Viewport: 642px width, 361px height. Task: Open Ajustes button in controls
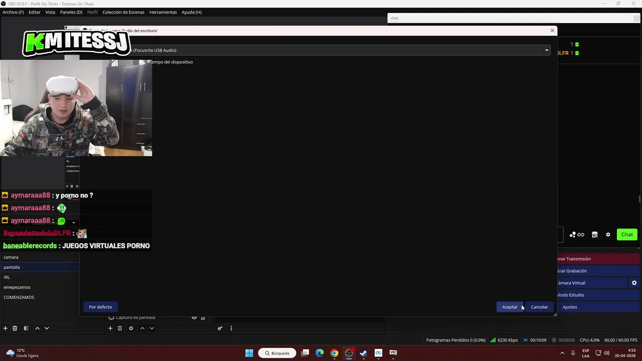point(599,307)
